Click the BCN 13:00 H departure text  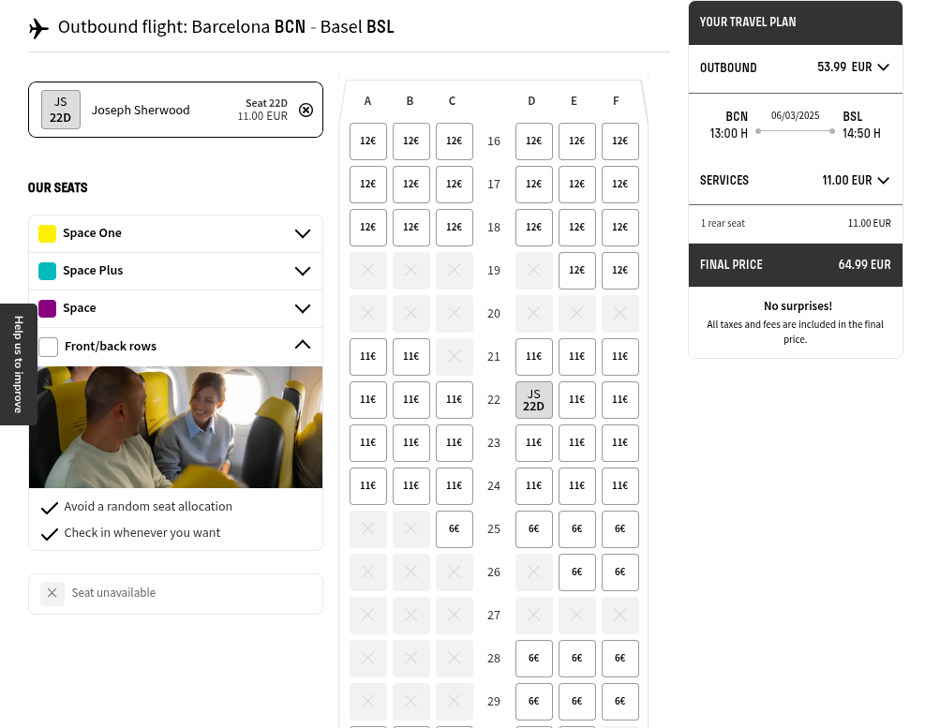[x=728, y=125]
